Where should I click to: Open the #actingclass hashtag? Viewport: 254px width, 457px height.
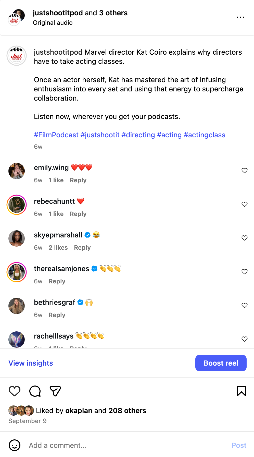tap(204, 135)
